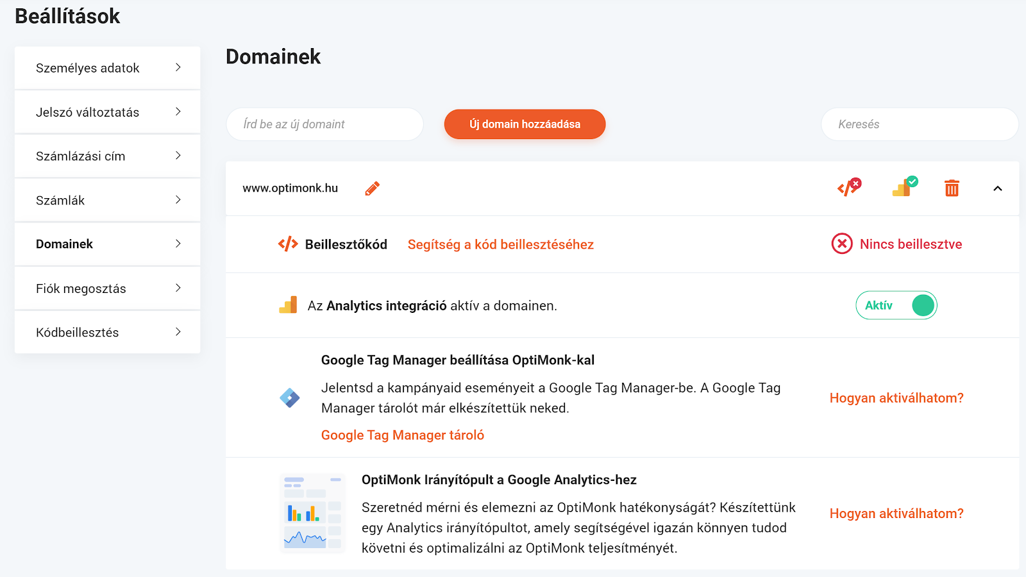Image resolution: width=1026 pixels, height=577 pixels.
Task: Click the Analytics integráció bar chart icon
Action: pos(288,305)
